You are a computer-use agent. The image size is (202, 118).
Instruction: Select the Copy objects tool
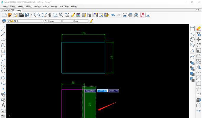point(199,34)
